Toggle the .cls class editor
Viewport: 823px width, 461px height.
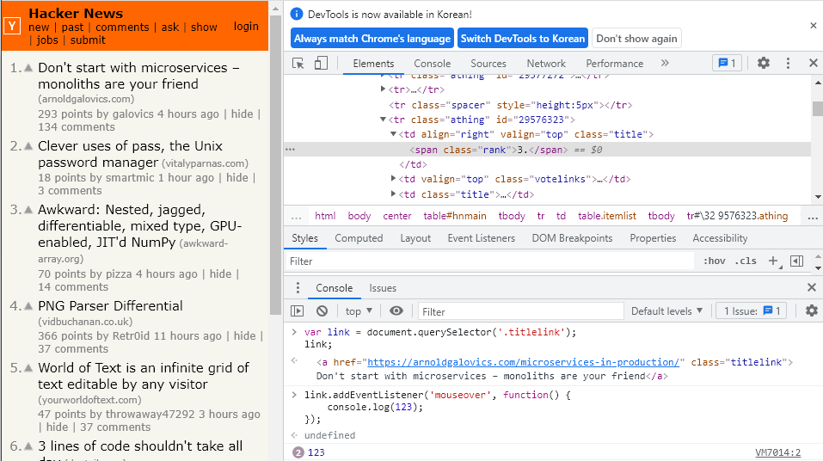pyautogui.click(x=746, y=261)
